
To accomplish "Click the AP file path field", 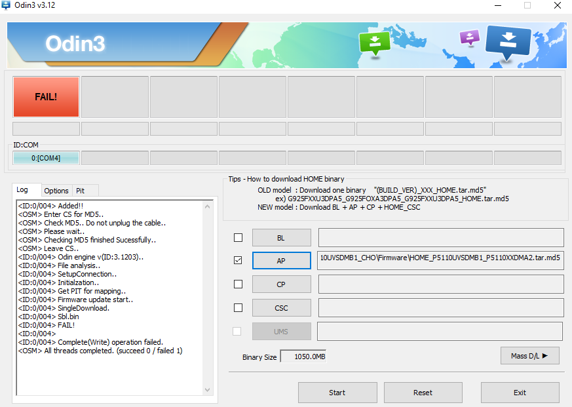I will (441, 260).
